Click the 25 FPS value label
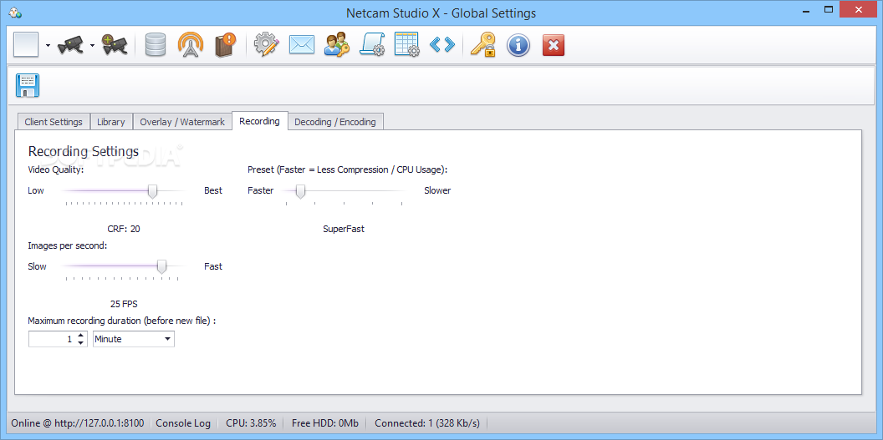 [x=124, y=304]
